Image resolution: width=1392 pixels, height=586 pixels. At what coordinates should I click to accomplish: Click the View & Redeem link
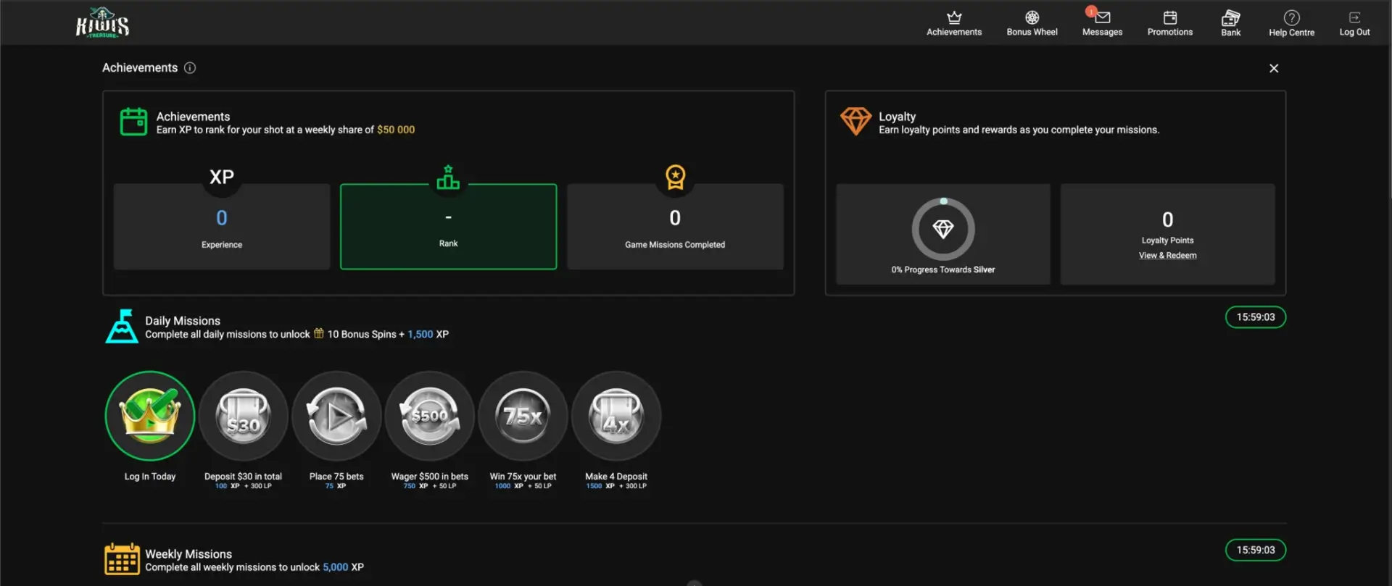tap(1167, 255)
